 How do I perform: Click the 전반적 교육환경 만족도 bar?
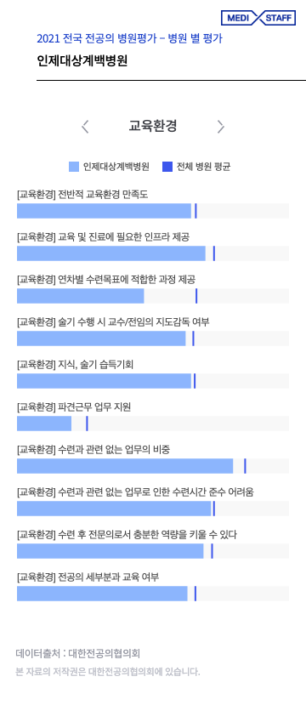pyautogui.click(x=153, y=211)
